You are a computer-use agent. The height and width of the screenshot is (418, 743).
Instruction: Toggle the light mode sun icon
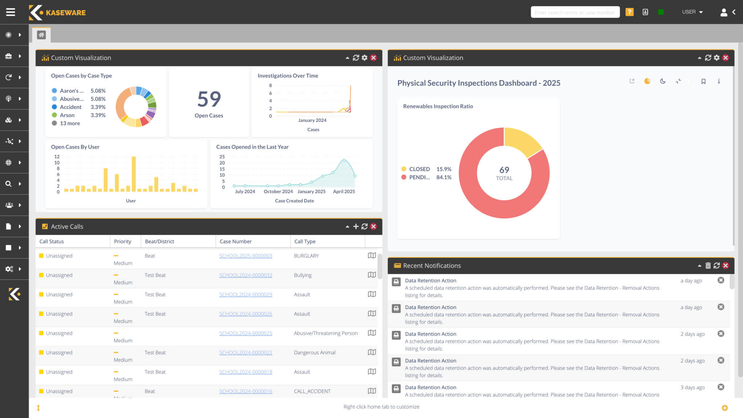coord(647,81)
